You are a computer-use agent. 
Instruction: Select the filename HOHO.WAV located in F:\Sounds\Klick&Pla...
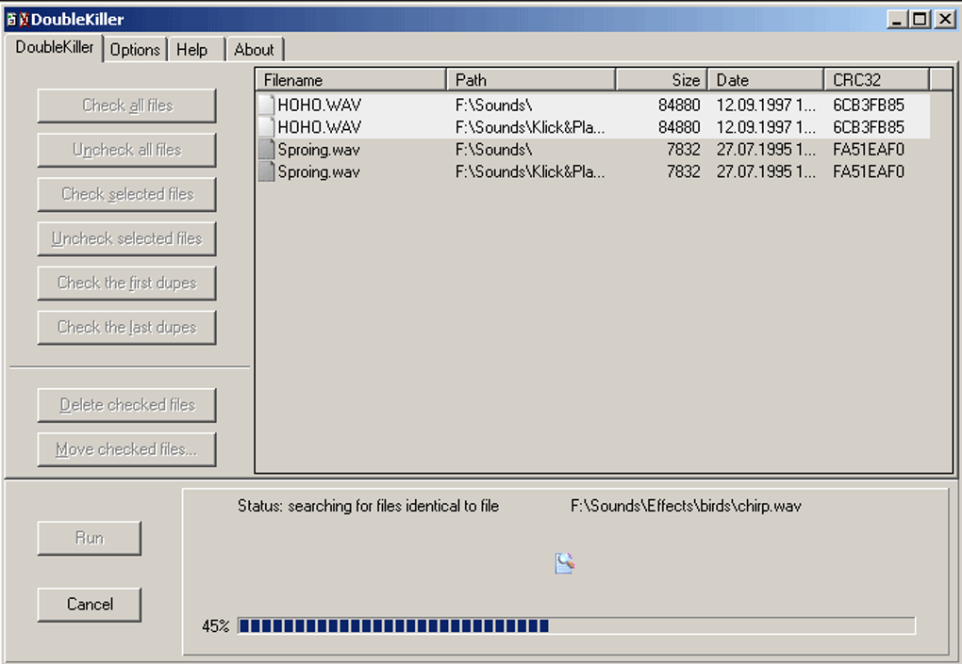pos(319,127)
